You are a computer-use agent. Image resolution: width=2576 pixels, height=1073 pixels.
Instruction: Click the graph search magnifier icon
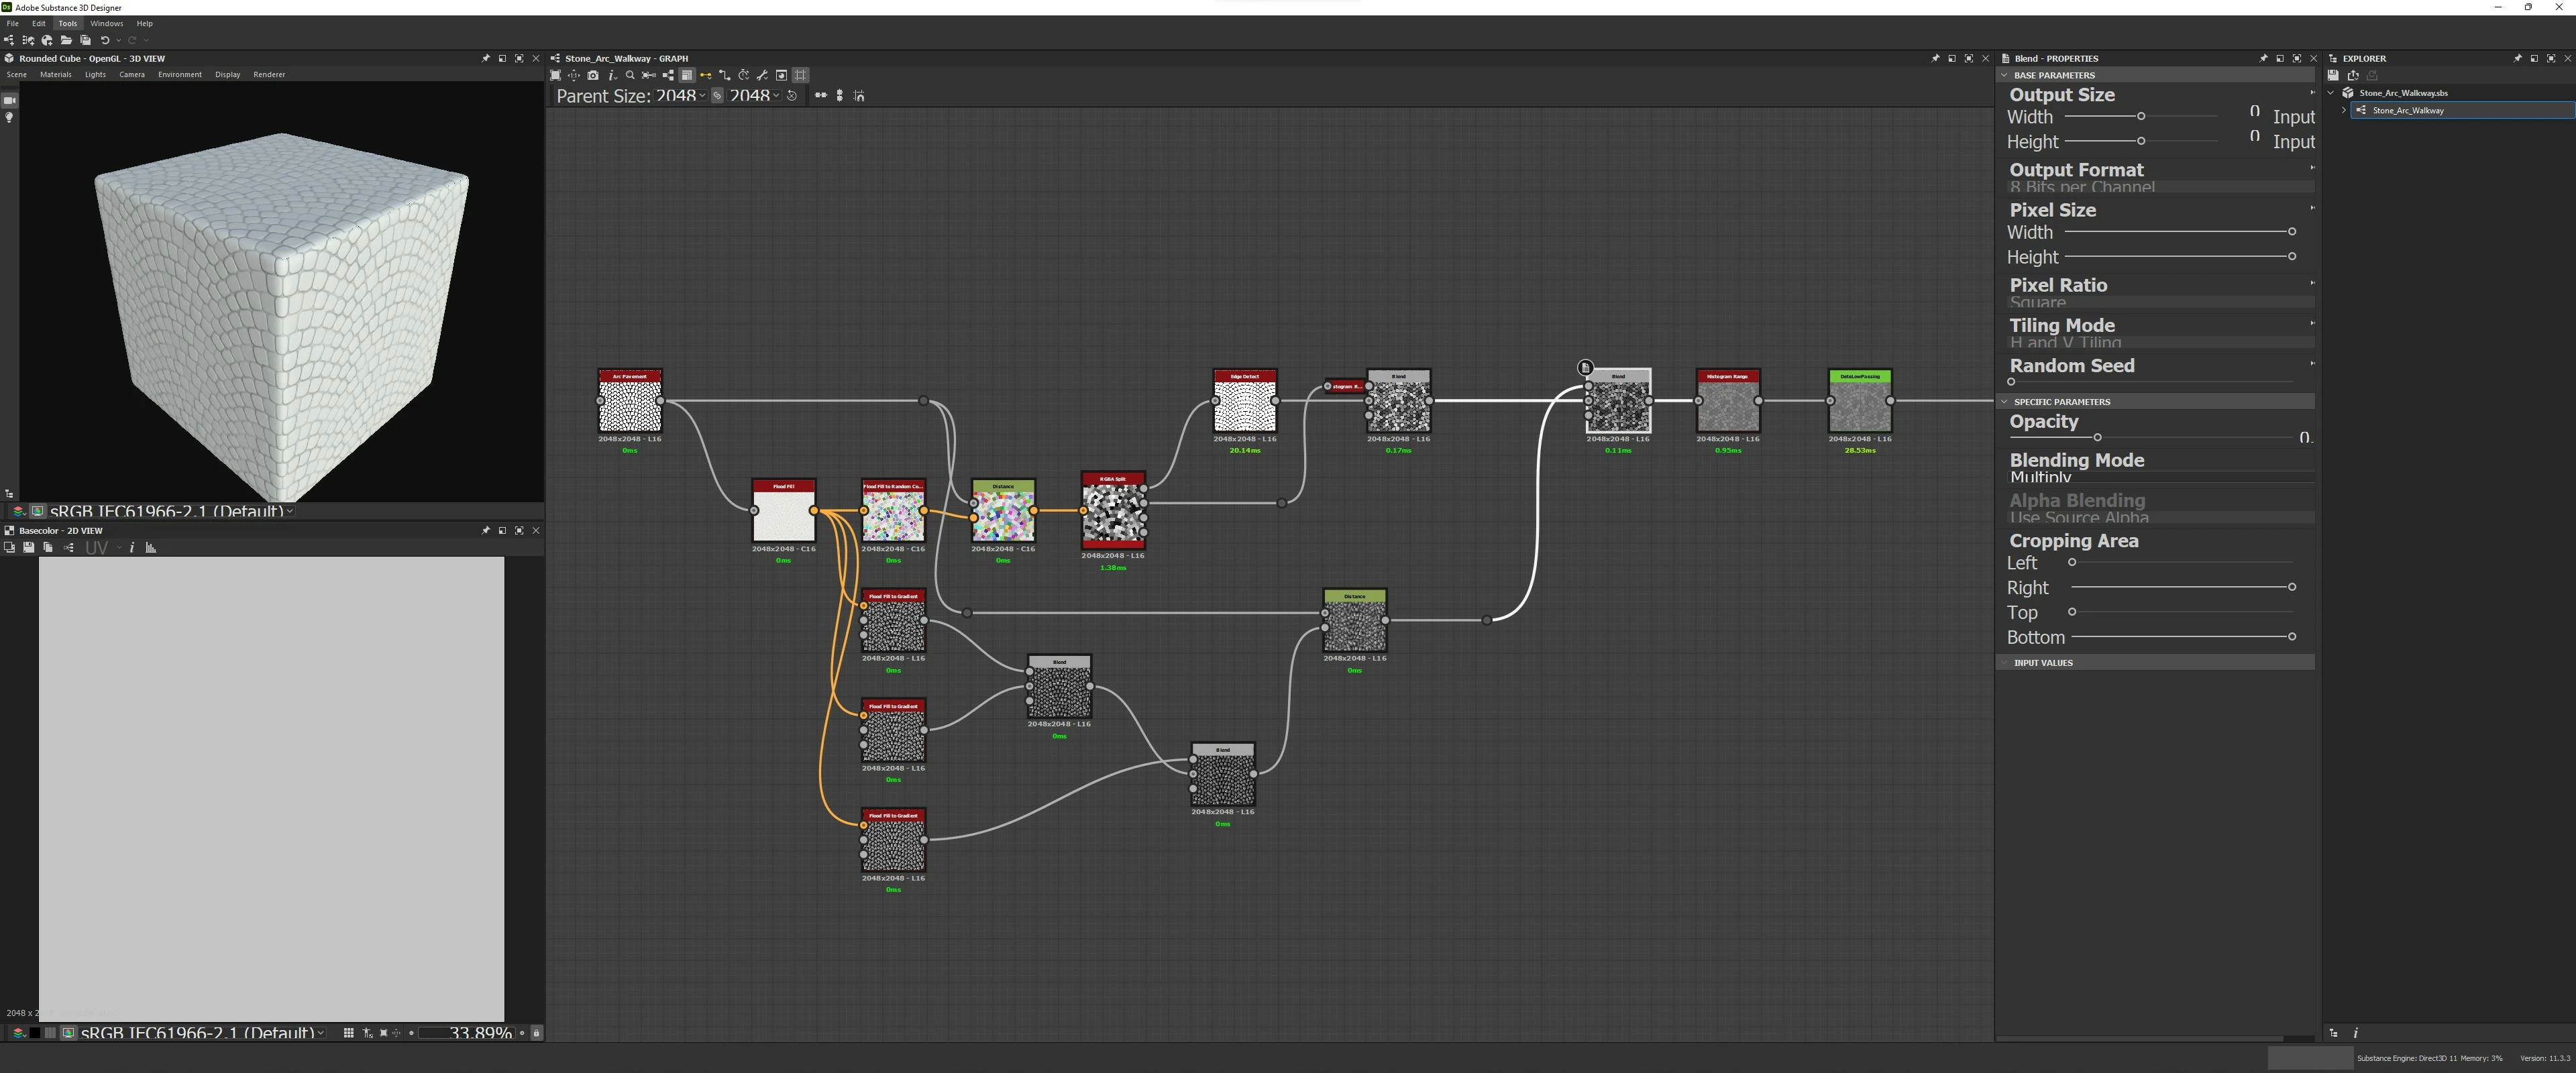pyautogui.click(x=630, y=75)
